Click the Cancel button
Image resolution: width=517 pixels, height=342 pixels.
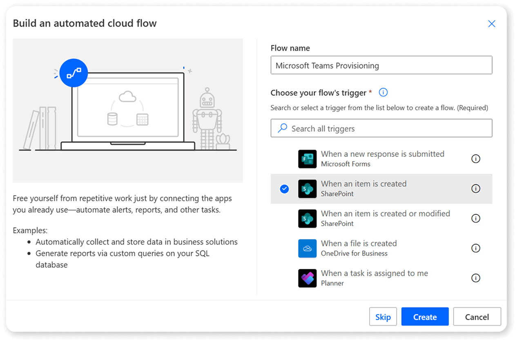(477, 317)
